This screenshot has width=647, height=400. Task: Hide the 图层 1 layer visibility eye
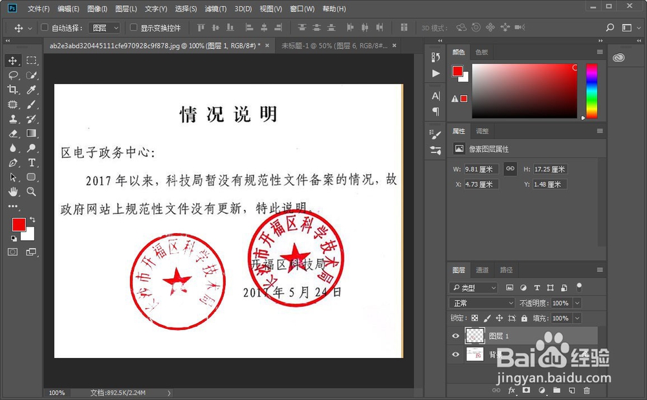[455, 336]
